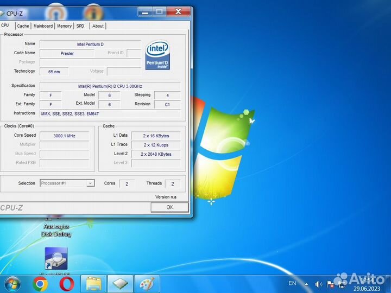Image resolution: width=391 pixels, height=293 pixels.
Task: Open the Action Center flag icon
Action: pos(331,284)
